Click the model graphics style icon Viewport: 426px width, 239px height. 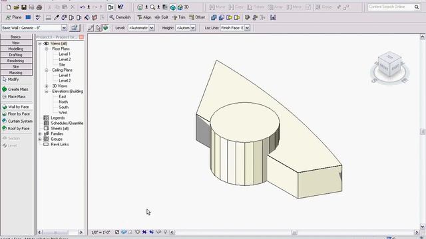[124, 232]
